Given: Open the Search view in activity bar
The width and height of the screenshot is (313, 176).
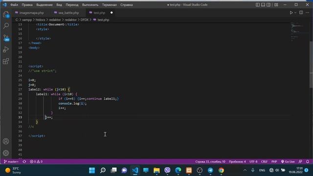Looking at the screenshot, I should click(6, 25).
